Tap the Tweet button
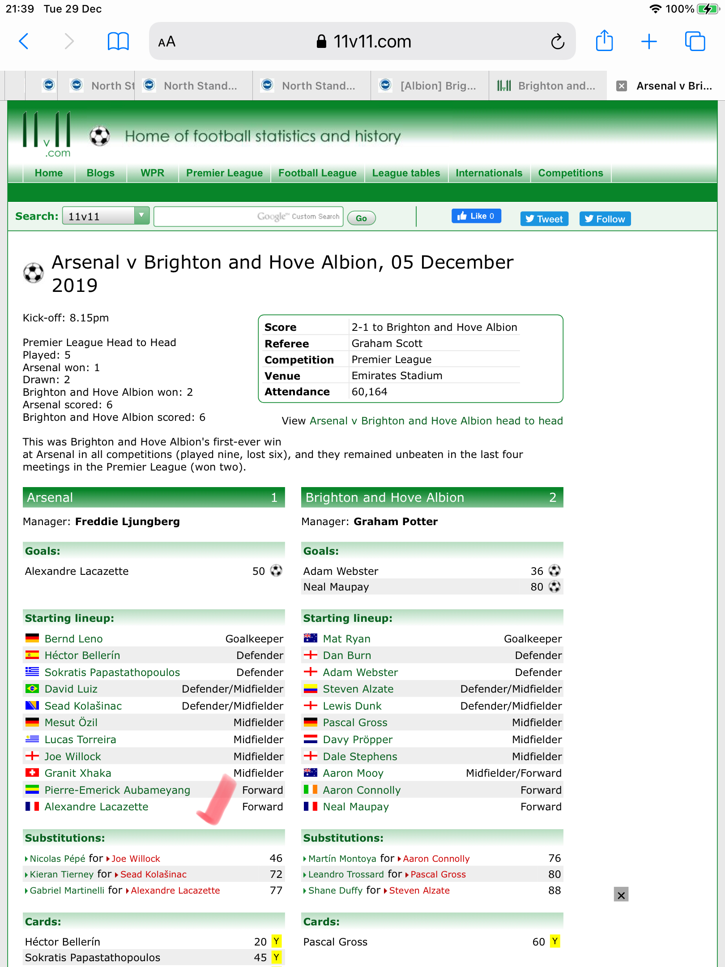725x967 pixels. [x=544, y=219]
